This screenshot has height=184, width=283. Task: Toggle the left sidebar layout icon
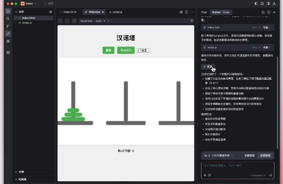pyautogui.click(x=256, y=4)
